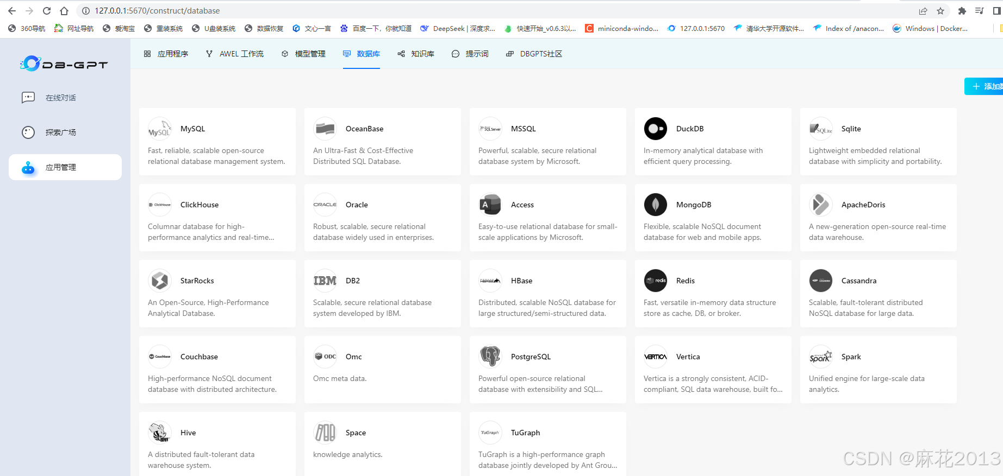Click the Omc ODC logo icon
Screen dimensions: 1003x476
click(x=325, y=357)
